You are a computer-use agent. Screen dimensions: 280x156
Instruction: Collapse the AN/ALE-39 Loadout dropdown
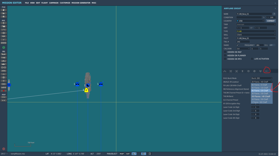(262, 82)
